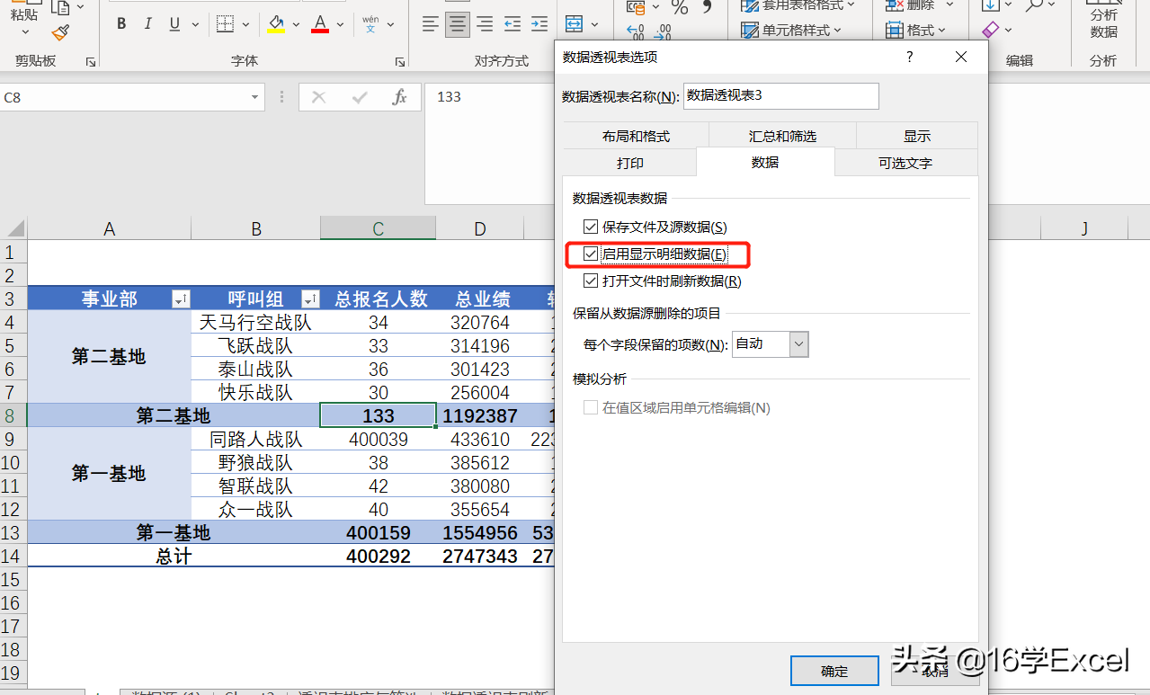Click 分析数据 analyze data button
This screenshot has width=1150, height=695.
(x=1103, y=22)
